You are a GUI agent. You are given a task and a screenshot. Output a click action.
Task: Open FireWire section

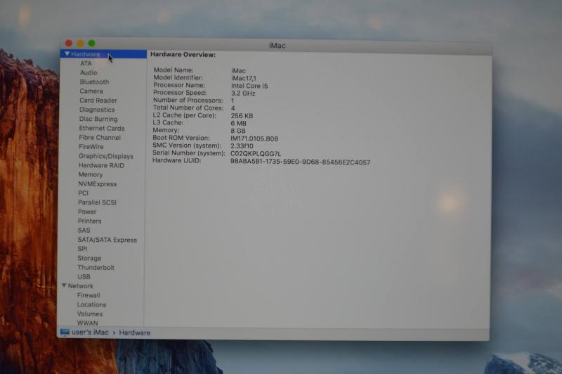91,147
